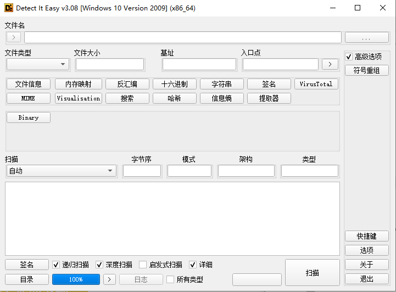The width and height of the screenshot is (396, 292).
Task: Open file browser with the '...' button
Action: click(366, 37)
